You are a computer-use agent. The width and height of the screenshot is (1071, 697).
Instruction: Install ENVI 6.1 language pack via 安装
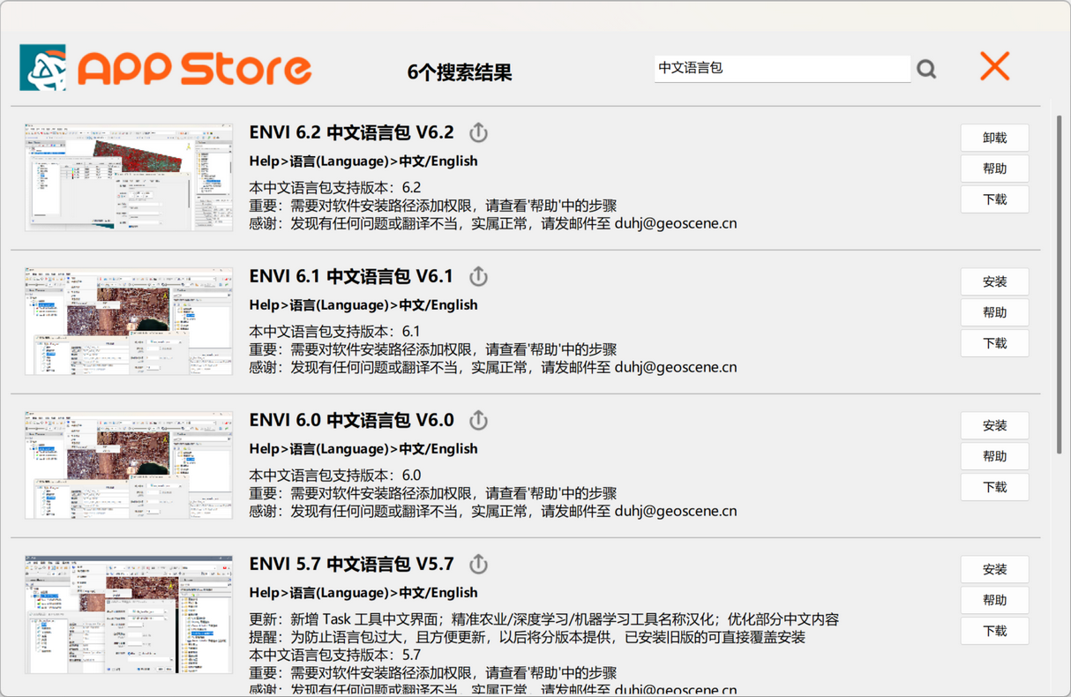994,281
